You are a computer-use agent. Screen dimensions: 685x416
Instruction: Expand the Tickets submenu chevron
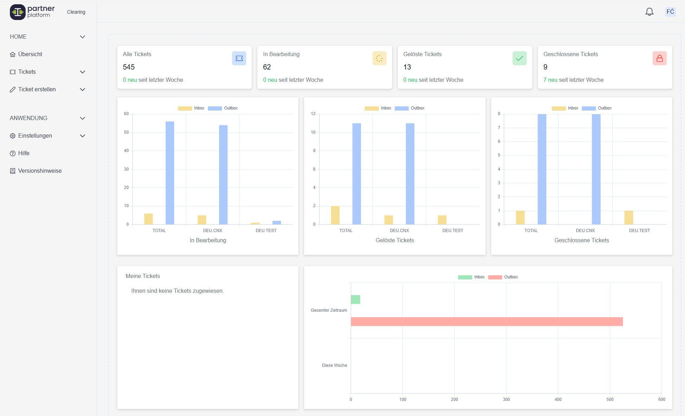[x=83, y=72]
